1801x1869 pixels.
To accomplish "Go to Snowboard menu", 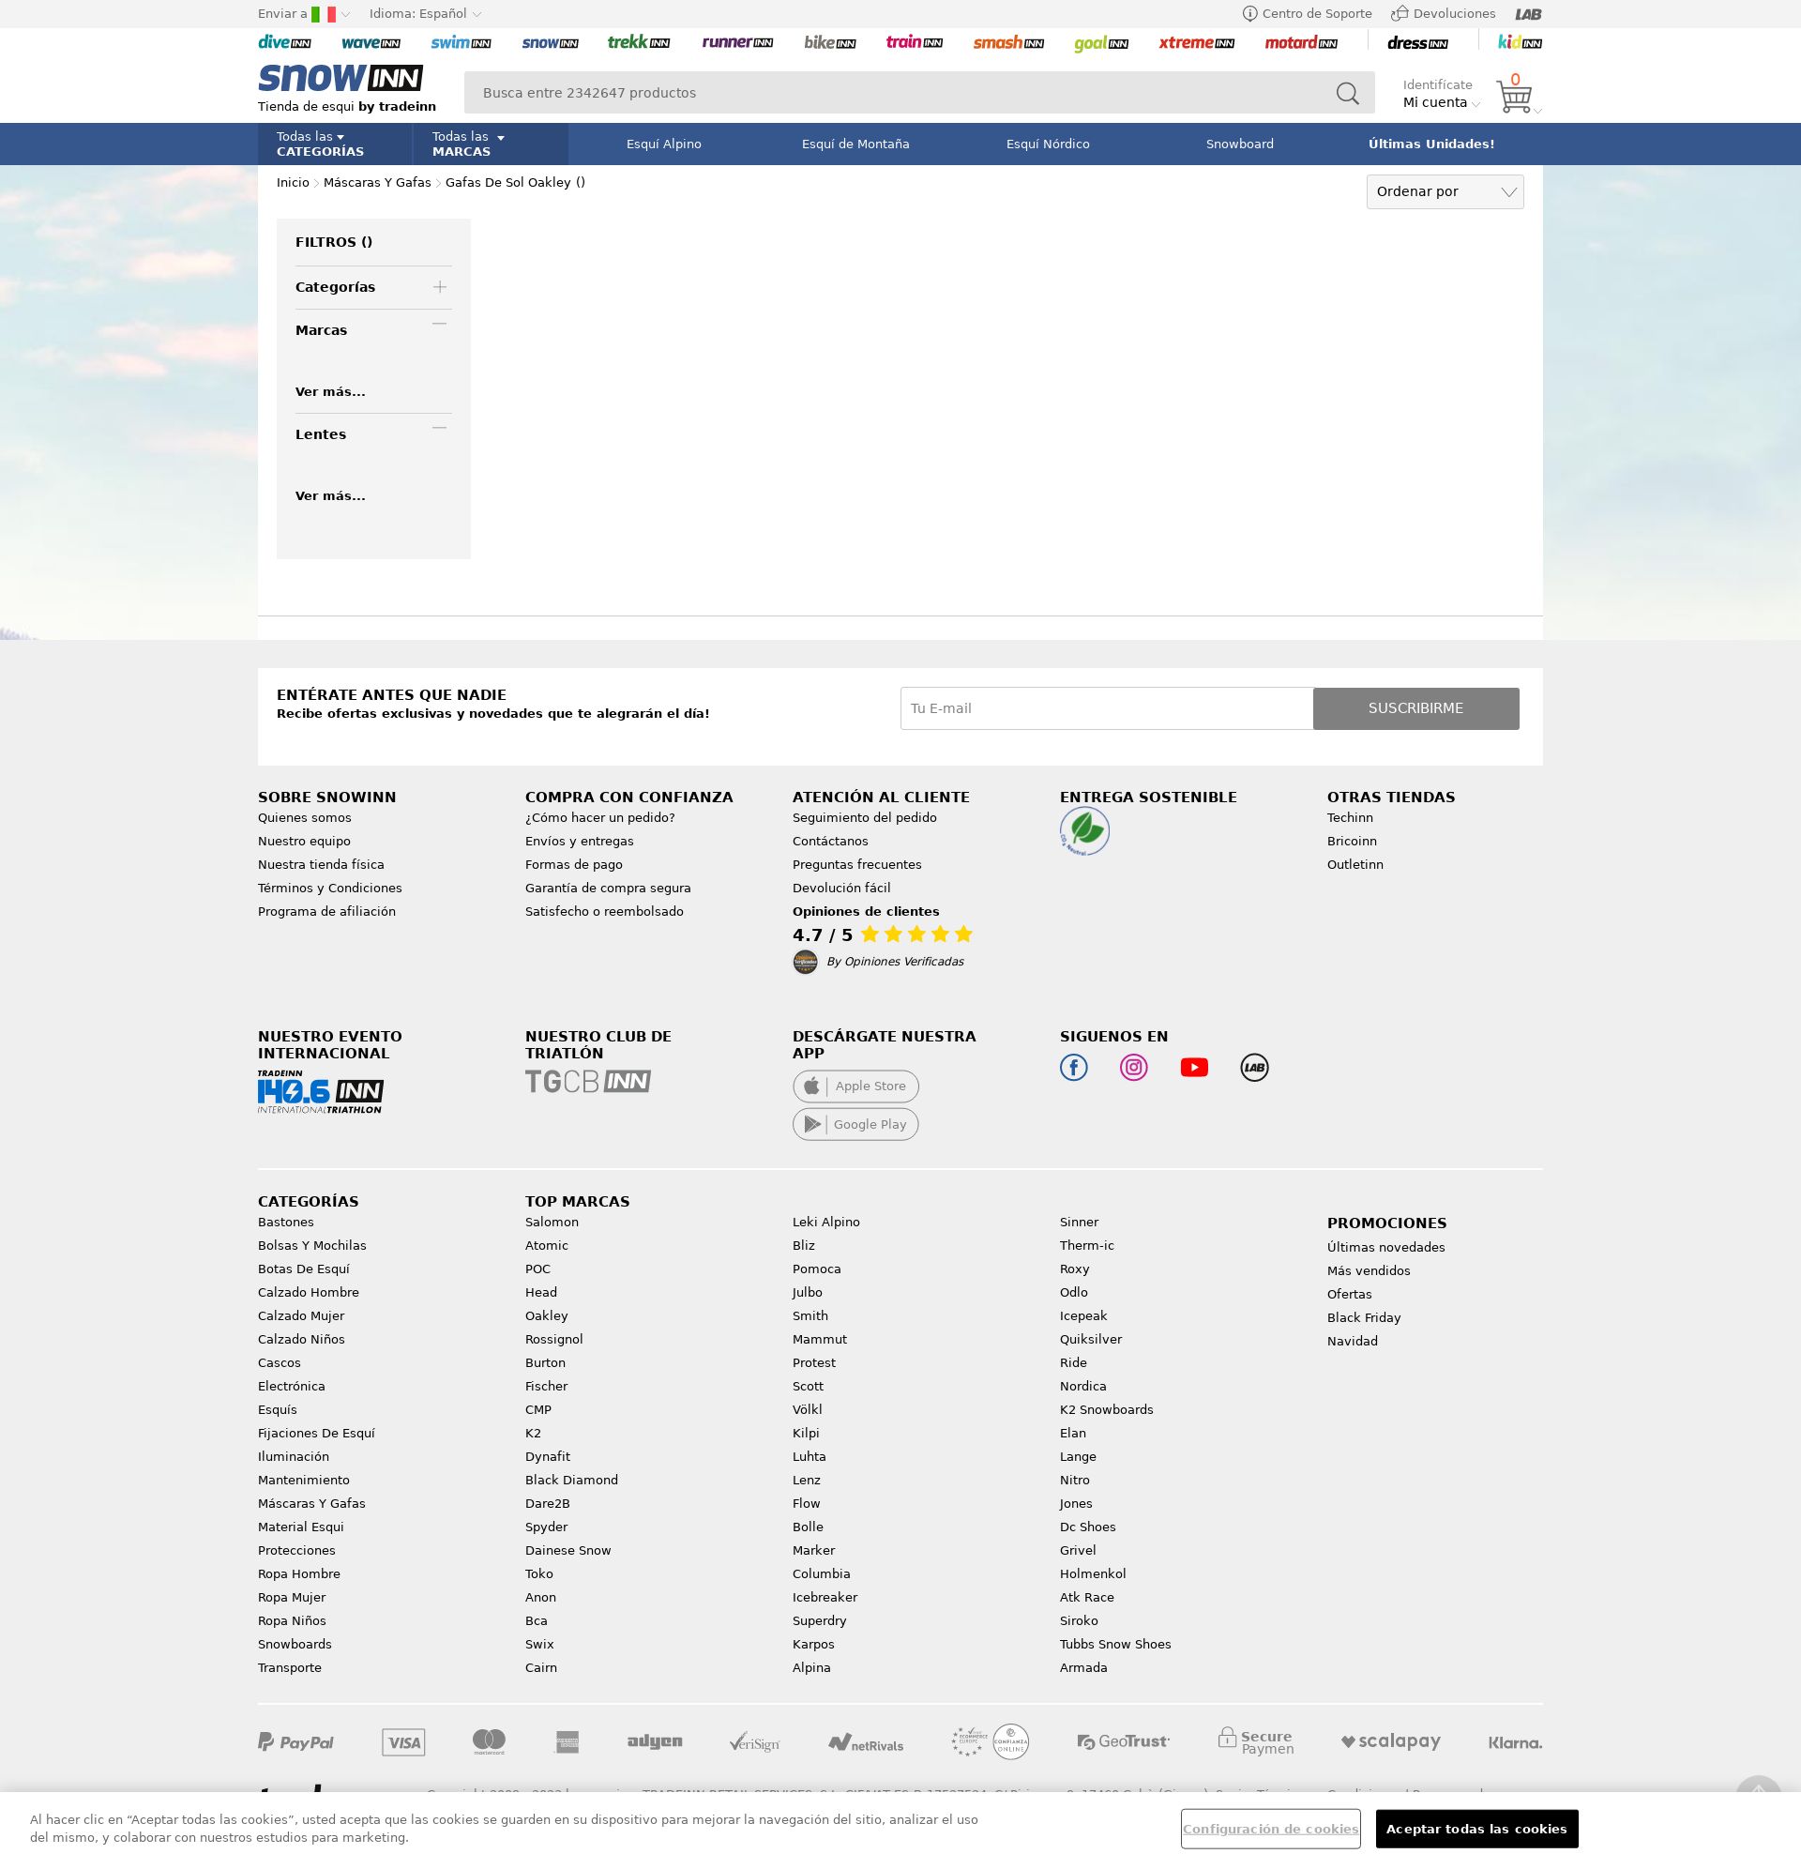I will (x=1239, y=144).
